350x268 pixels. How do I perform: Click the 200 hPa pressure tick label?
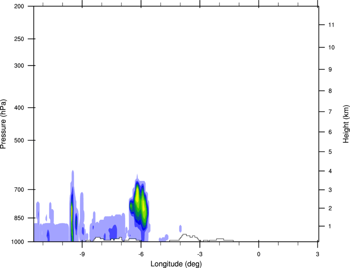tap(19, 6)
